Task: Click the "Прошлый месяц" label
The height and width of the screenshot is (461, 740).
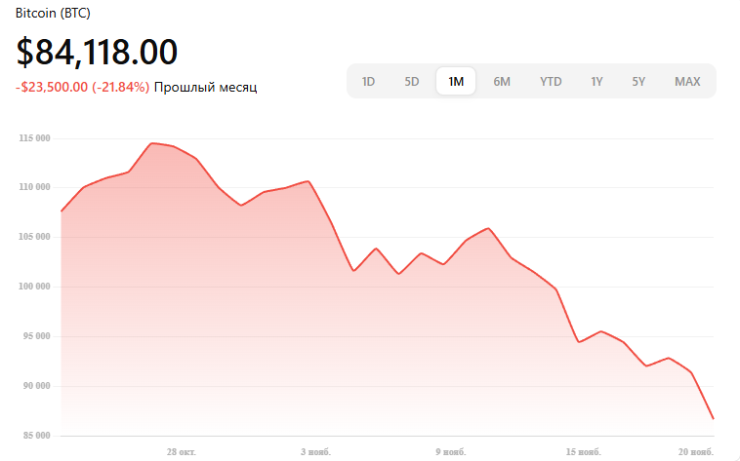Action: (x=205, y=88)
